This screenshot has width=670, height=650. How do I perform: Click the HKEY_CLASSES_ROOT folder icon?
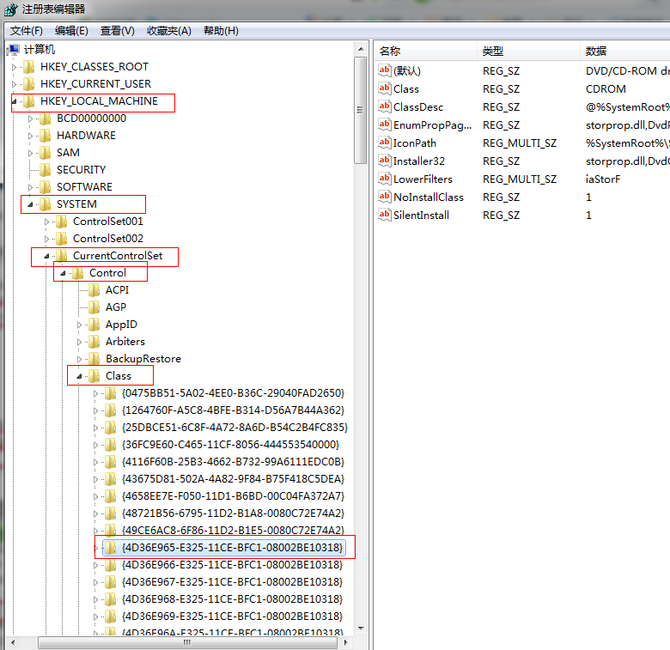(x=30, y=67)
